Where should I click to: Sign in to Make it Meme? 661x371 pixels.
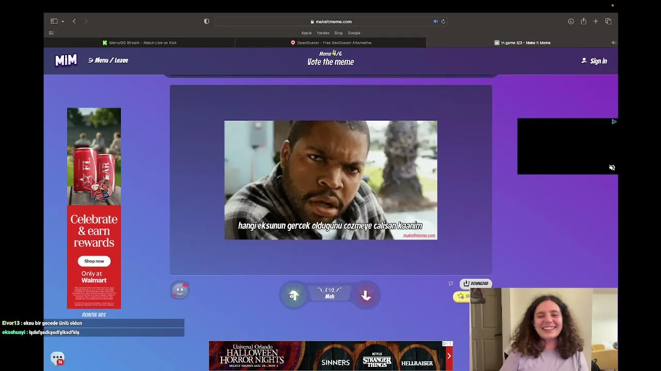[594, 61]
